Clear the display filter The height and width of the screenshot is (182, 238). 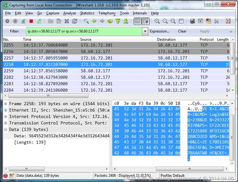click(x=182, y=31)
